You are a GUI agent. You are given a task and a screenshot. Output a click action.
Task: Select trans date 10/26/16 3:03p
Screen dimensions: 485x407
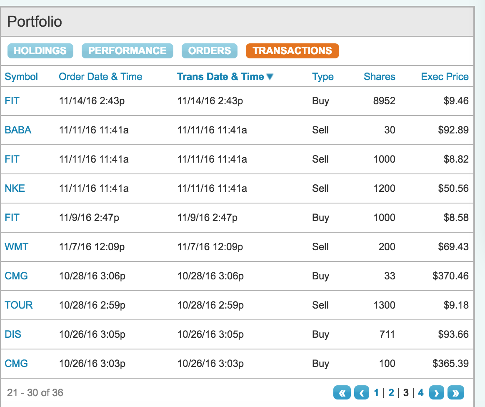click(x=210, y=363)
